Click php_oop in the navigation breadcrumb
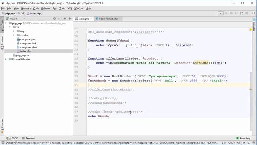257x145 pixels. point(8,14)
